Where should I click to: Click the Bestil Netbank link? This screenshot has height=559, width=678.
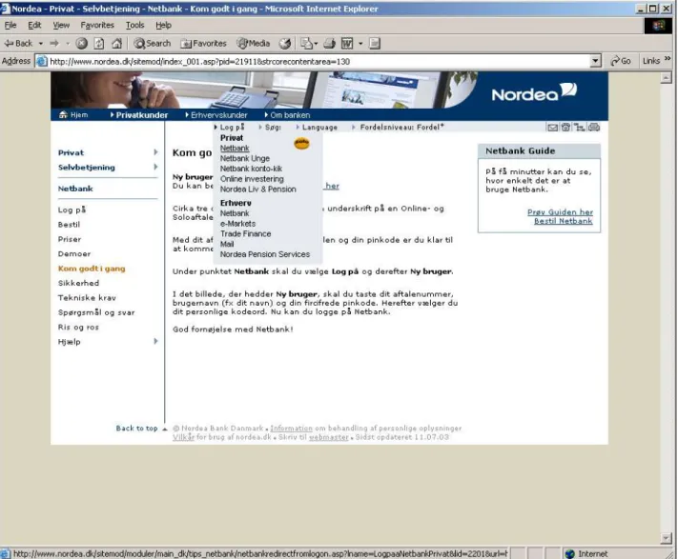point(563,221)
